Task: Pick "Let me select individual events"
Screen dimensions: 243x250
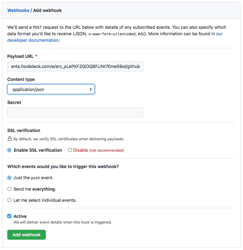Action: click(9, 200)
